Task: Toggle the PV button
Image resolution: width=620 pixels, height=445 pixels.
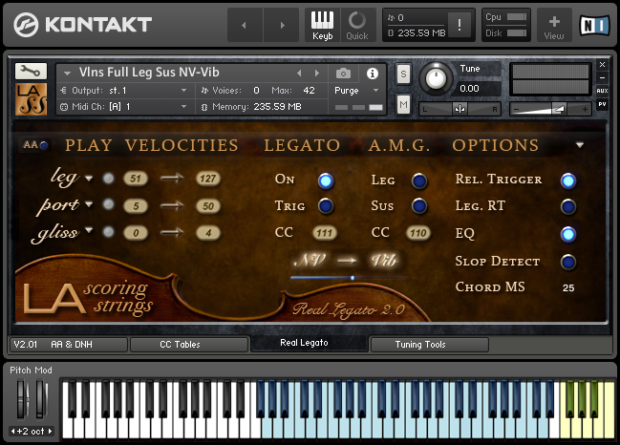Action: (602, 104)
